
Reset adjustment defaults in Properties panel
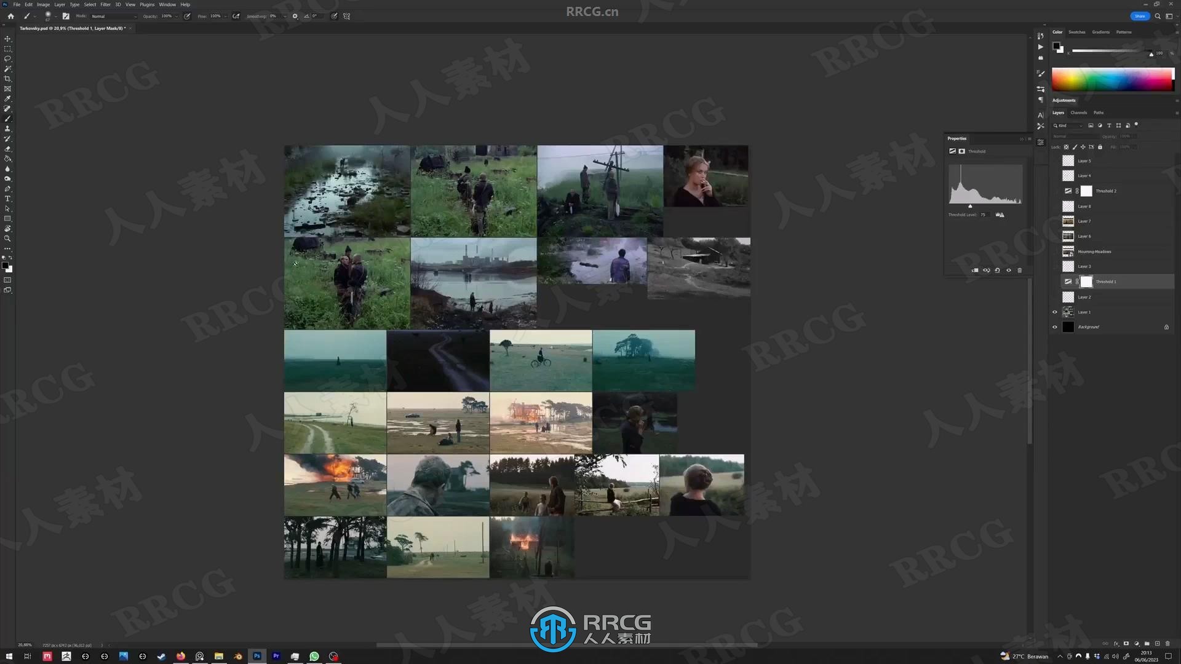click(997, 271)
